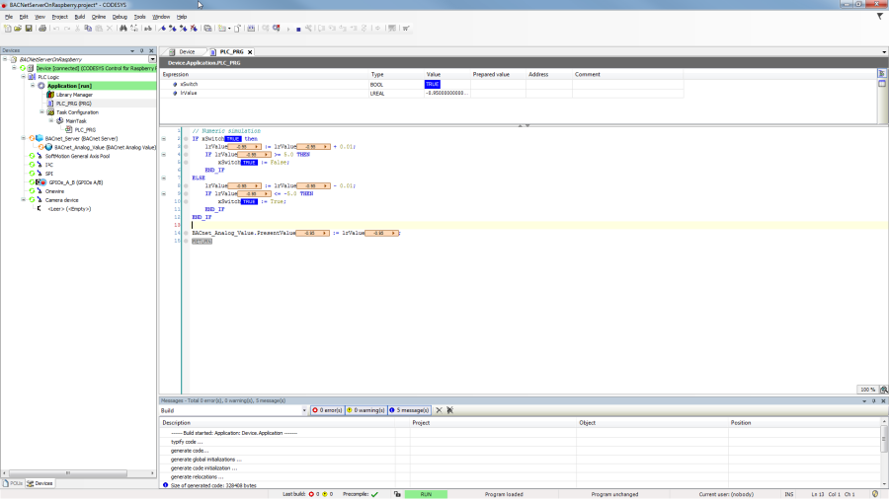Switch to the POUs panel tab
The image size is (889, 499).
[x=14, y=483]
